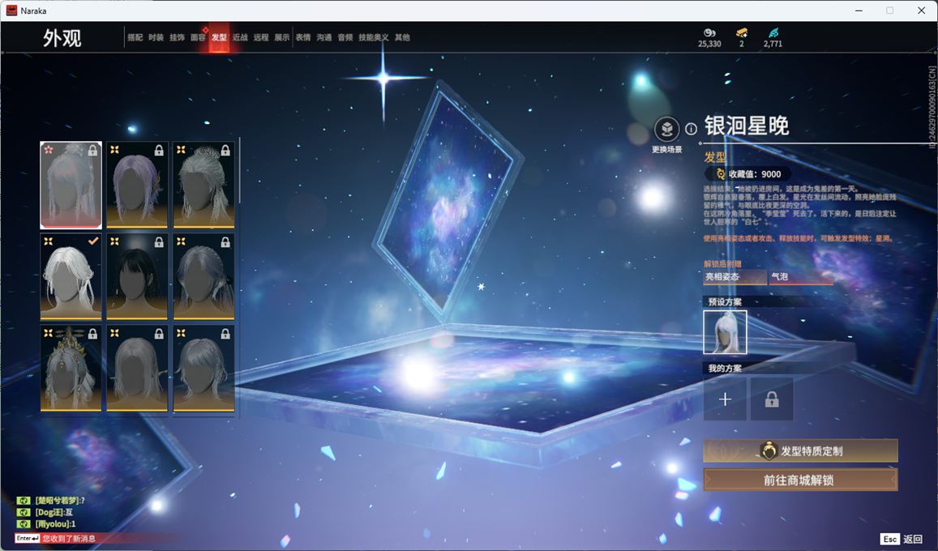Open the 近战 tab
Screen dimensions: 938x551
tap(240, 37)
